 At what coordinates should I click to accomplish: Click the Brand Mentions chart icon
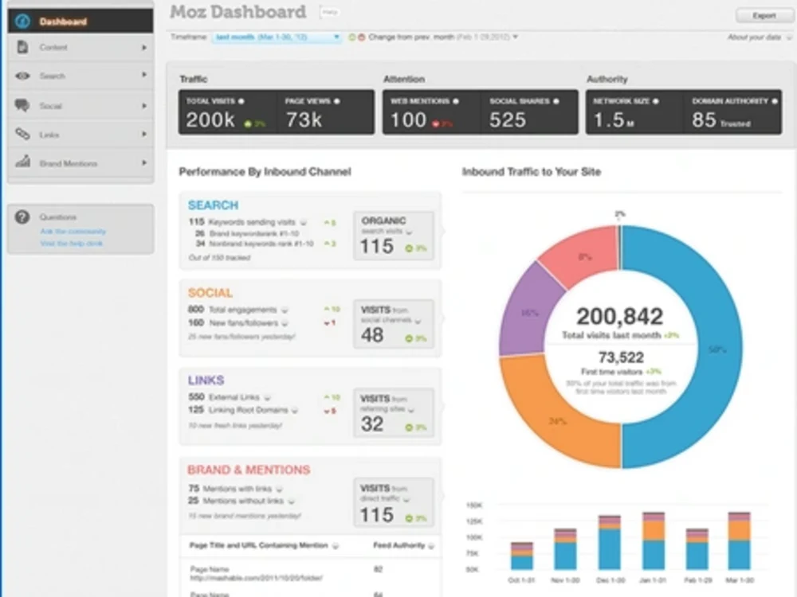pyautogui.click(x=22, y=162)
